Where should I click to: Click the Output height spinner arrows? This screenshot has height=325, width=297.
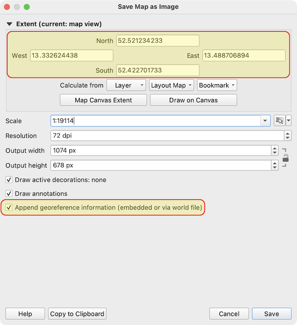coord(275,165)
